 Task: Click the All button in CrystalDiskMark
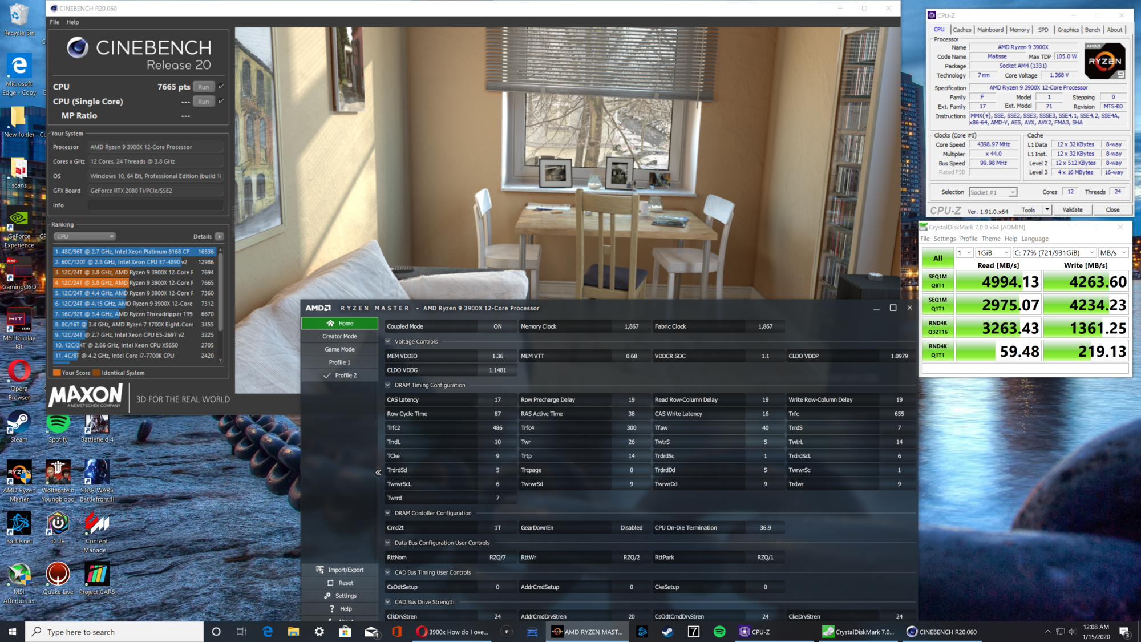click(x=937, y=258)
